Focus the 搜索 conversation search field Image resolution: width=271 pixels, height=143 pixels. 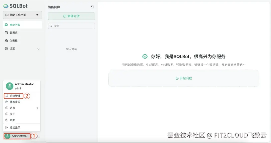(71, 26)
